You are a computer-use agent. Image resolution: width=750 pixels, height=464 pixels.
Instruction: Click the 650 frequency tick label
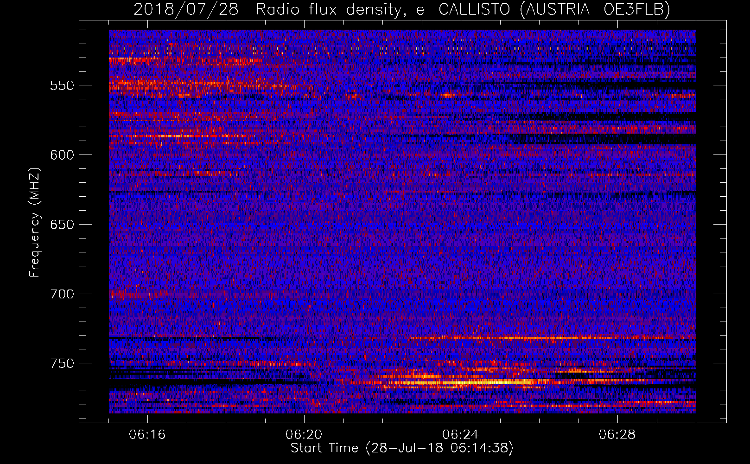point(62,225)
